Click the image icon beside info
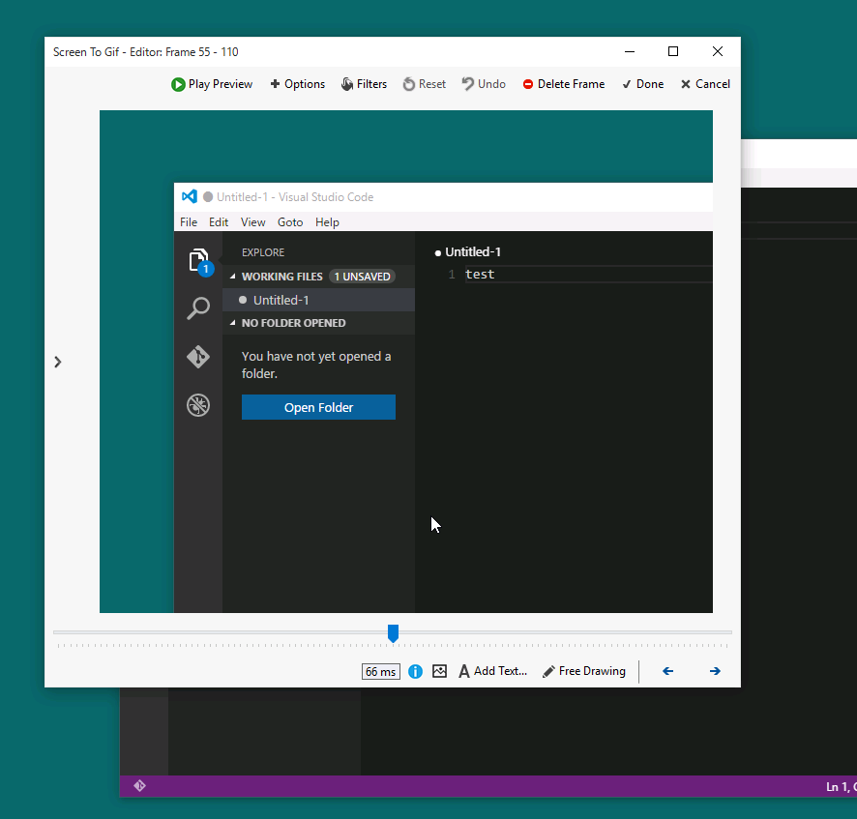Screen dimensions: 857x819 [x=439, y=671]
